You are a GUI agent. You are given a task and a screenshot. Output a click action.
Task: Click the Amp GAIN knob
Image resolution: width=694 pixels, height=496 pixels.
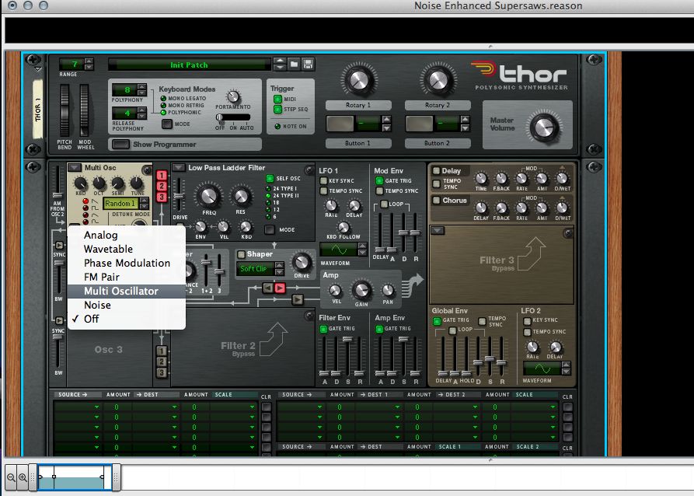pyautogui.click(x=361, y=290)
